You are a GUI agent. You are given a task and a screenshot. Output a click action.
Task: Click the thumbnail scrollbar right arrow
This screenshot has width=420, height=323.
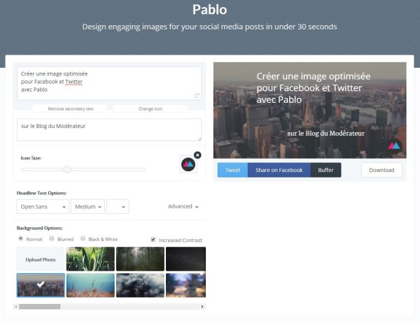click(x=202, y=307)
